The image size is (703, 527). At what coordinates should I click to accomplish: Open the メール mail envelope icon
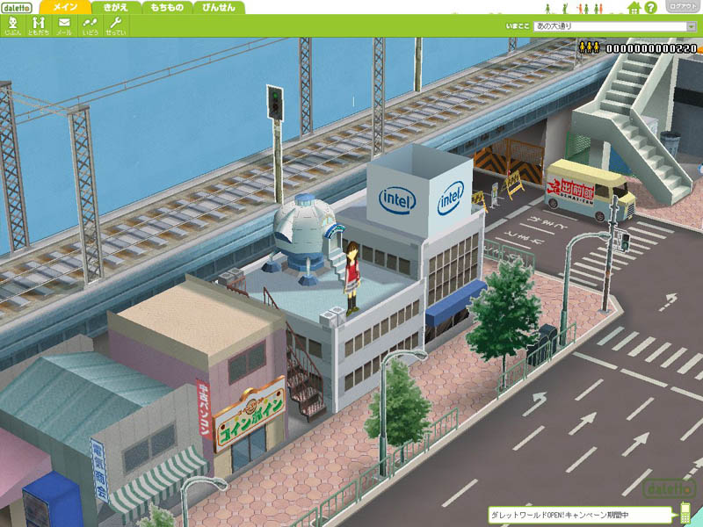pos(64,25)
